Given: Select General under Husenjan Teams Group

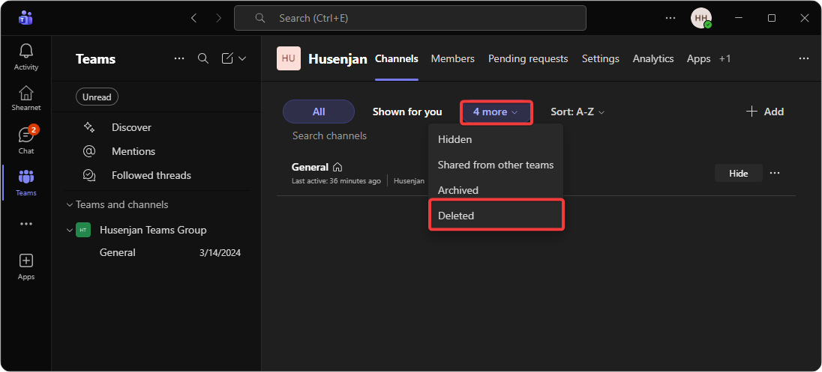Looking at the screenshot, I should tap(118, 252).
